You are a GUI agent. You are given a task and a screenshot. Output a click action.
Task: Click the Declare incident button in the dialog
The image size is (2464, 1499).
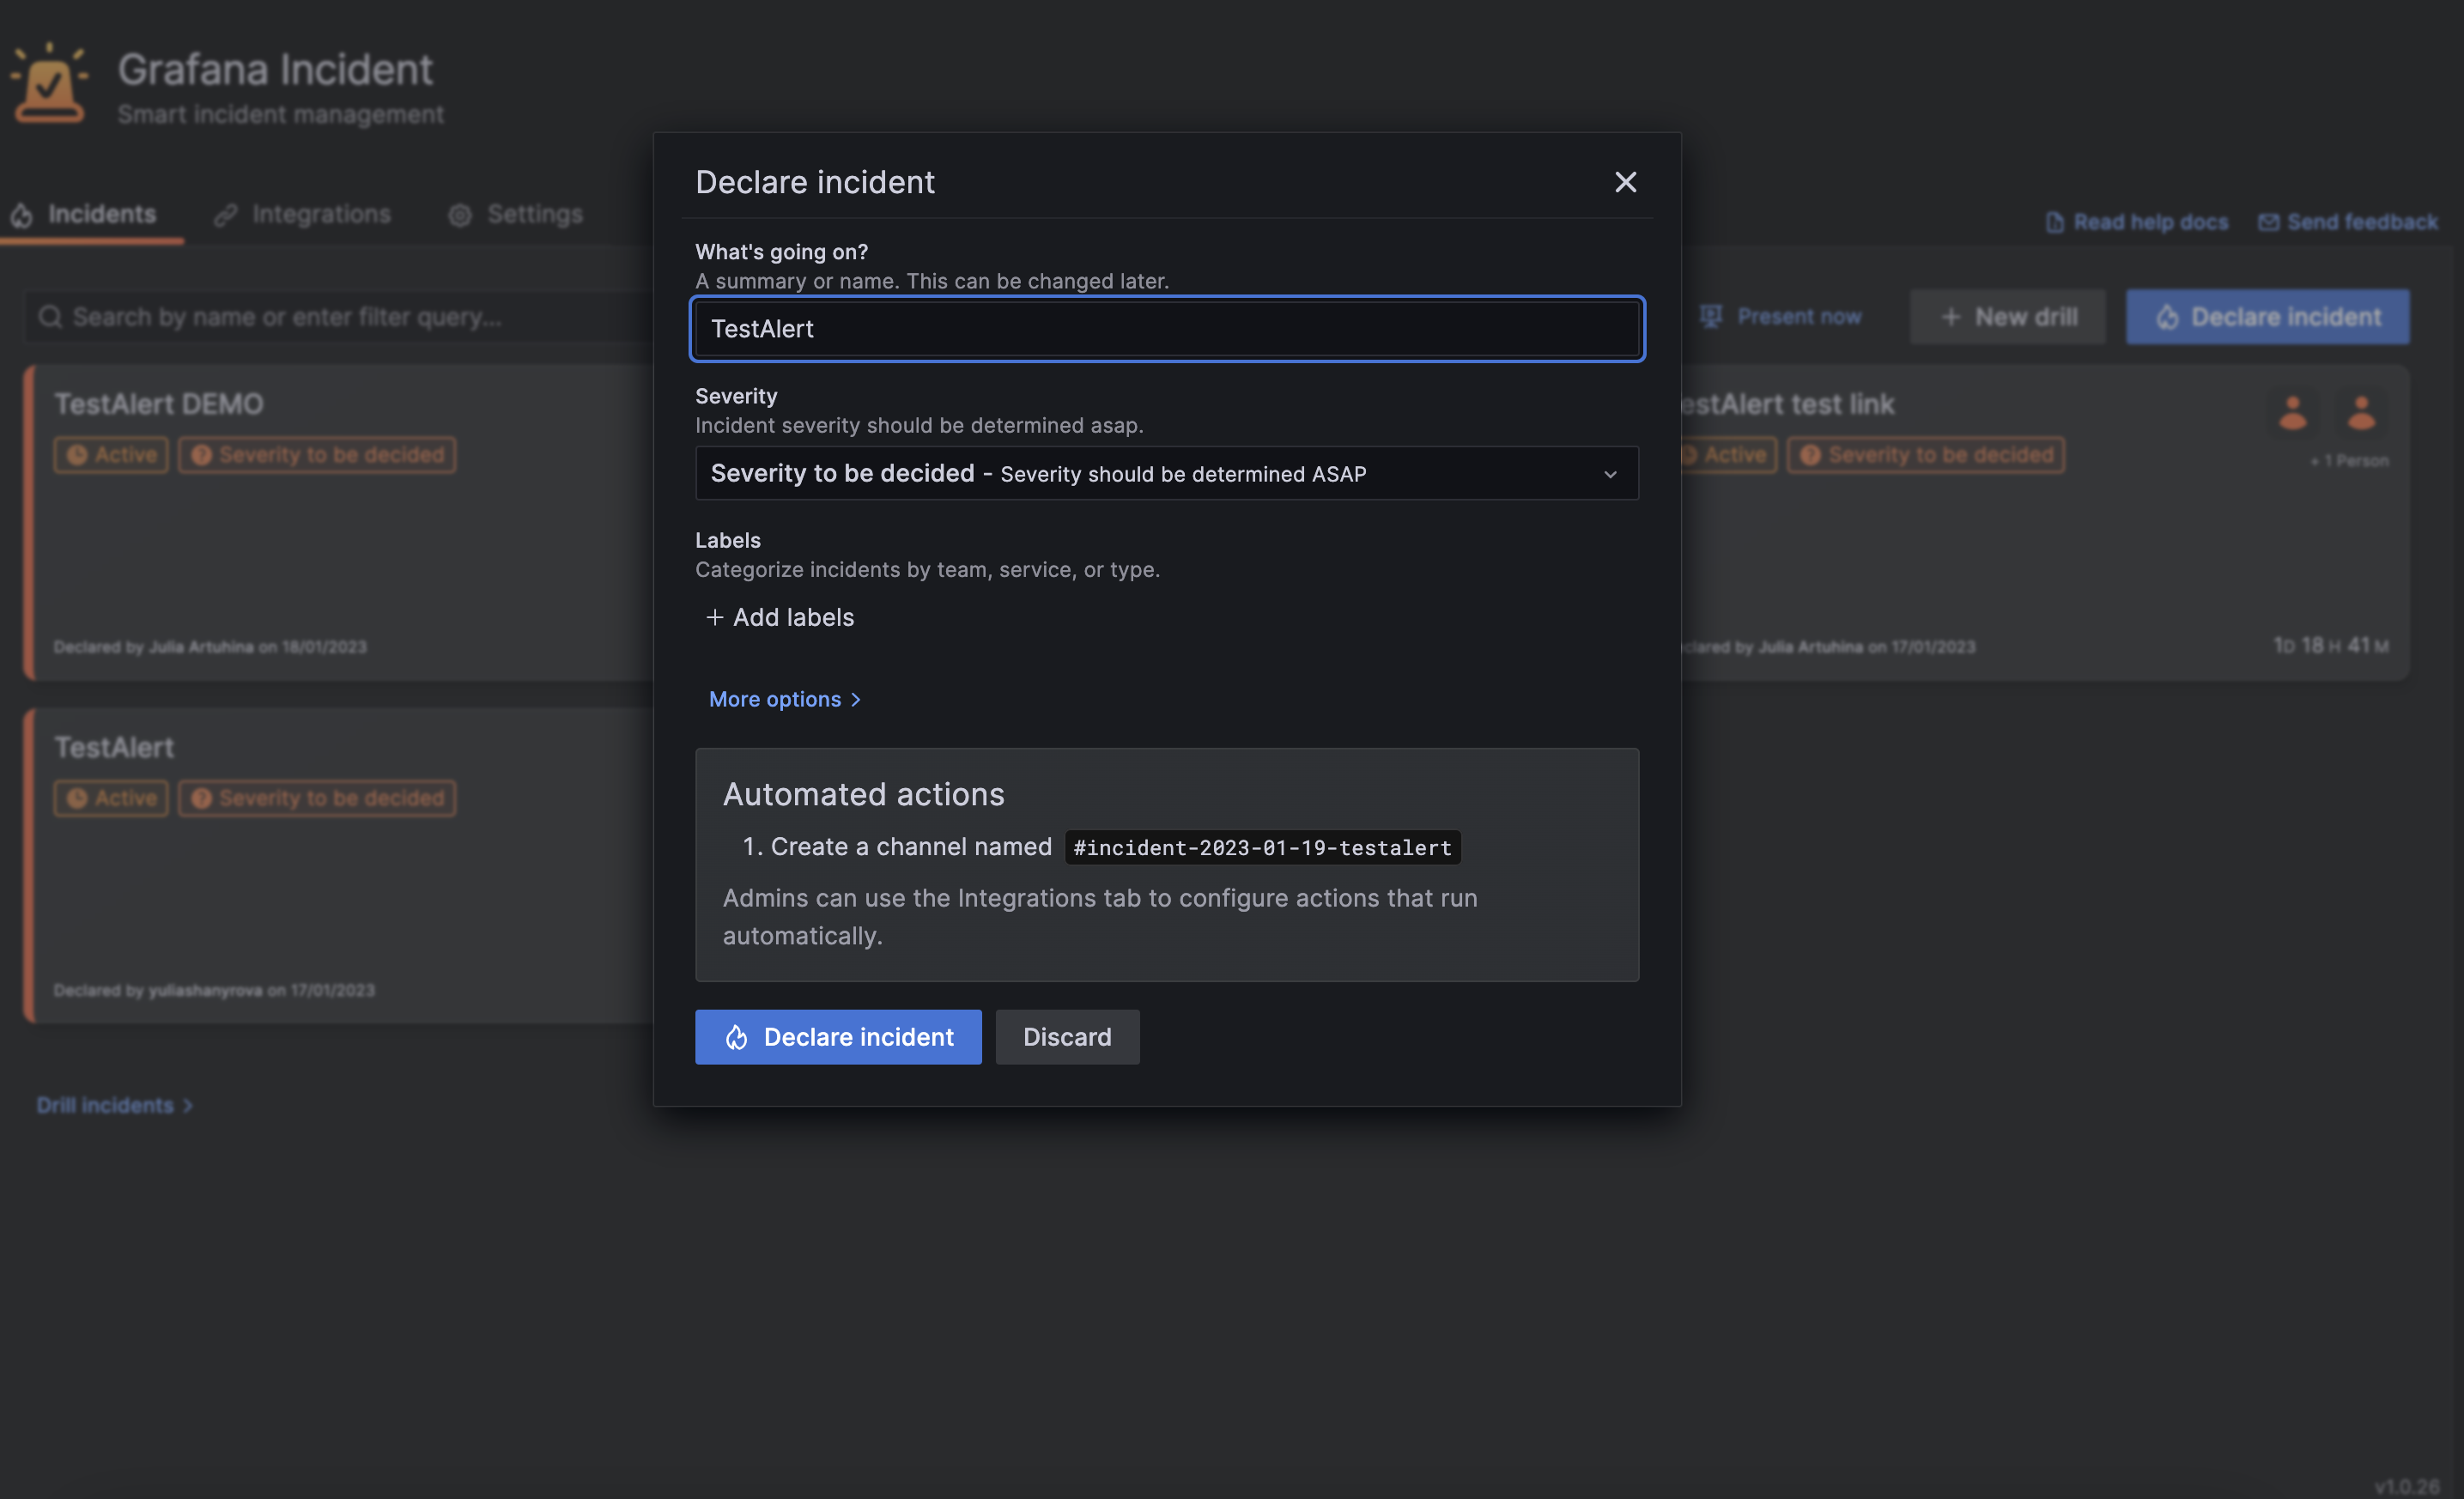point(838,1037)
